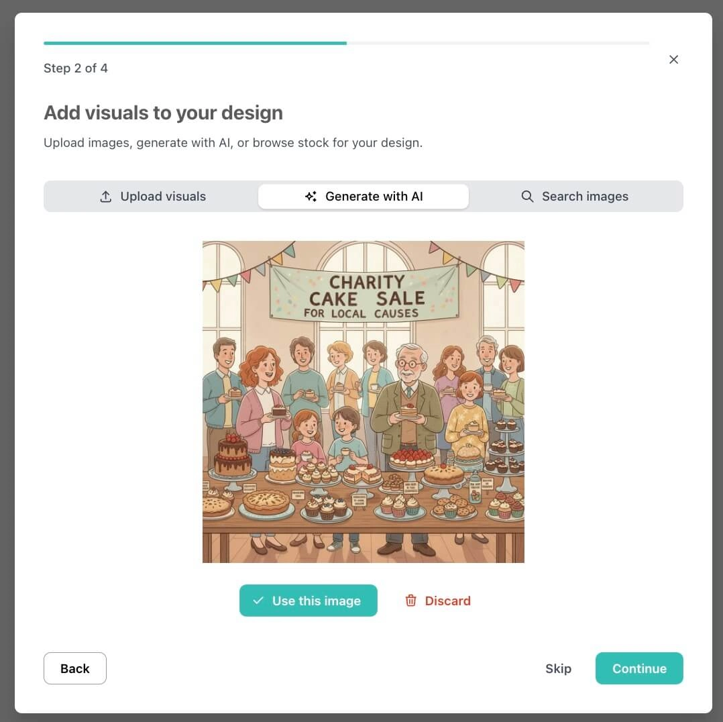Viewport: 723px width, 722px height.
Task: Continue to the next step
Action: 639,668
